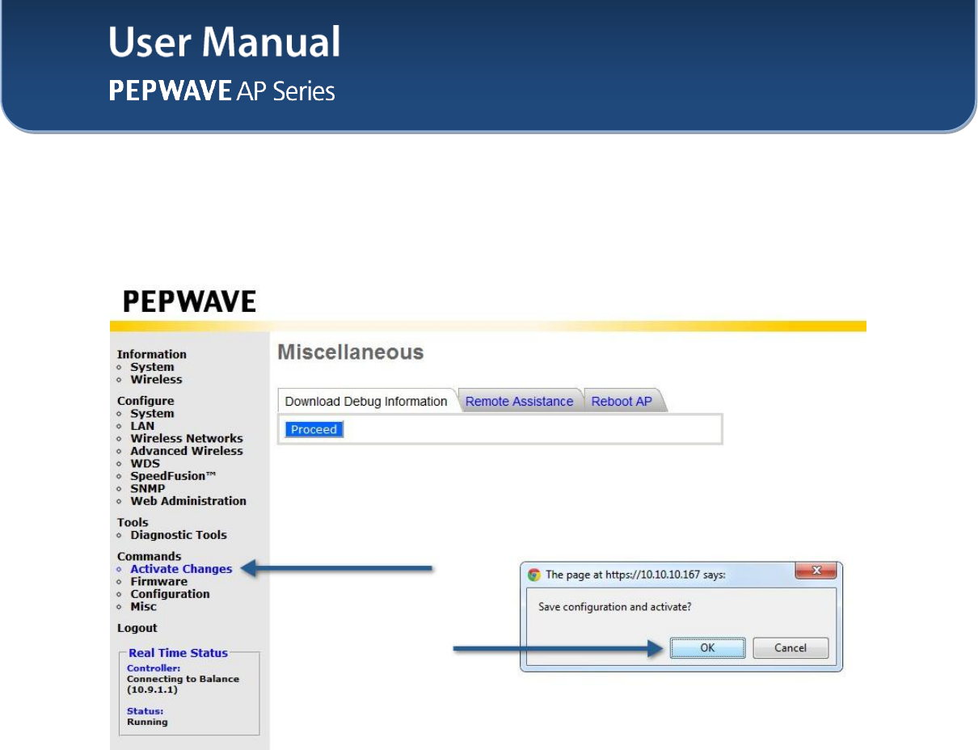Viewport: 978px width, 750px height.
Task: Click the Configure section heading
Action: pyautogui.click(x=145, y=401)
